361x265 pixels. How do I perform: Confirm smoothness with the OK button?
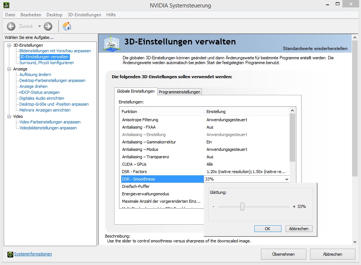[x=268, y=229]
